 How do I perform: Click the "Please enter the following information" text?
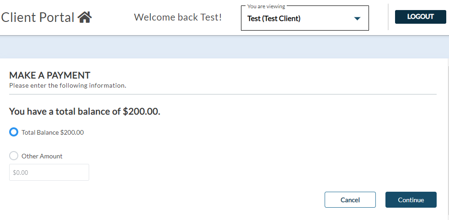(x=68, y=85)
